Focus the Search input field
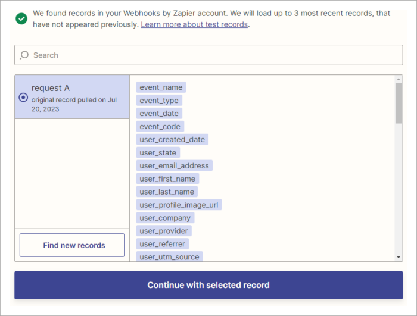This screenshot has height=316, width=417. pyautogui.click(x=208, y=55)
